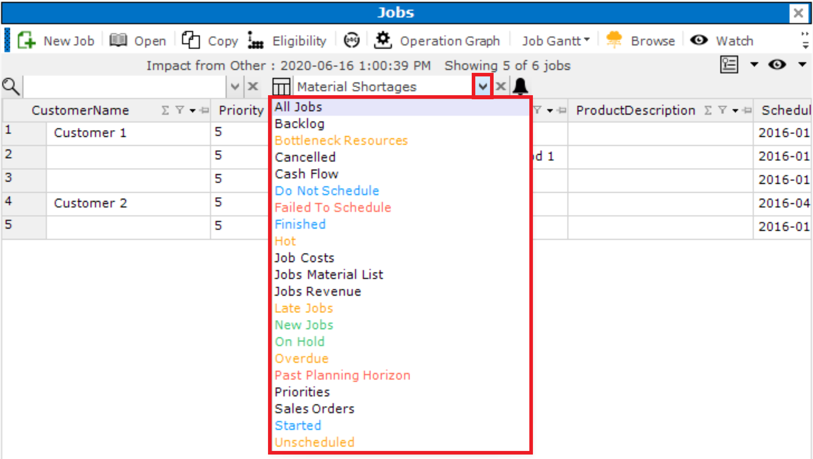
Task: Click the Material Shortages combo box field
Action: pos(384,87)
